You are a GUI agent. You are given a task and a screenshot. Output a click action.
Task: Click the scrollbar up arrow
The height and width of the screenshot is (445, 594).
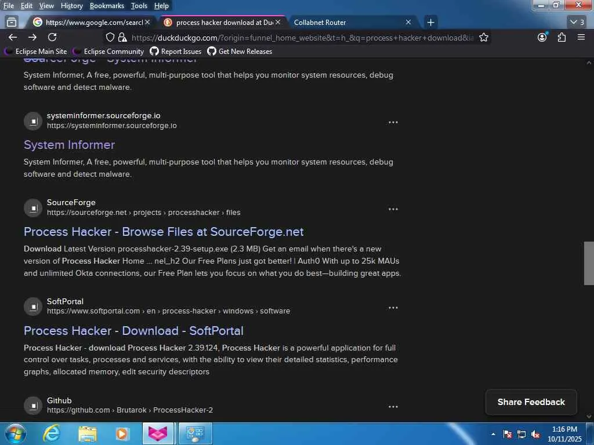pos(589,63)
